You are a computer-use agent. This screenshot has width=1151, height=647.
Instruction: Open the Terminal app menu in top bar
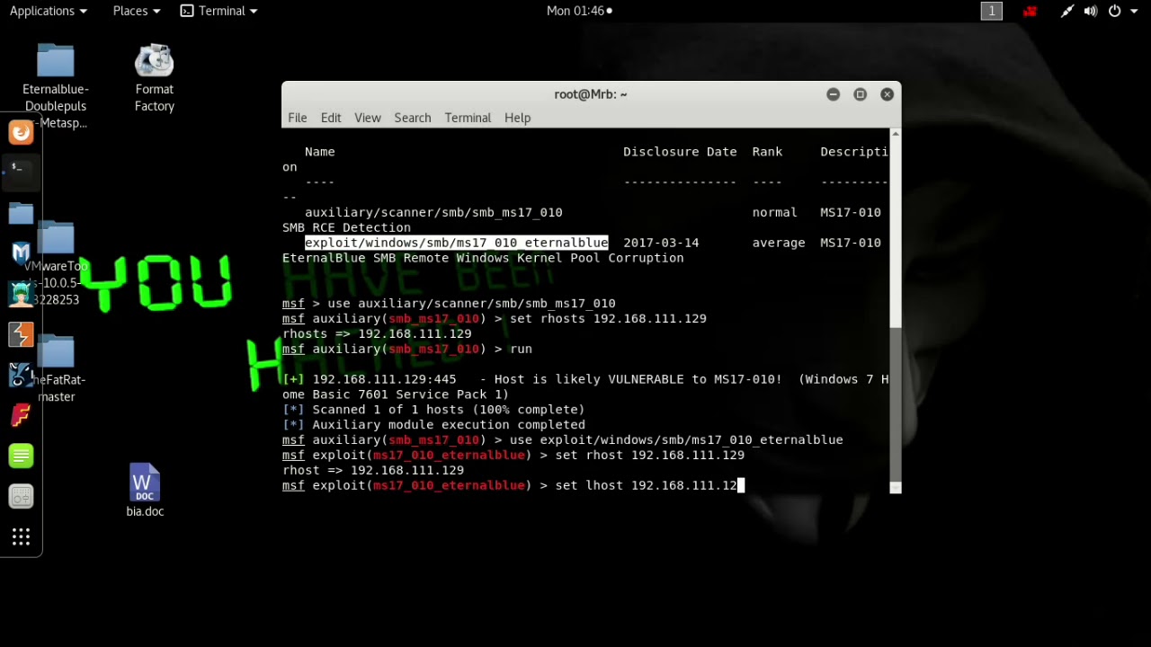pyautogui.click(x=219, y=11)
